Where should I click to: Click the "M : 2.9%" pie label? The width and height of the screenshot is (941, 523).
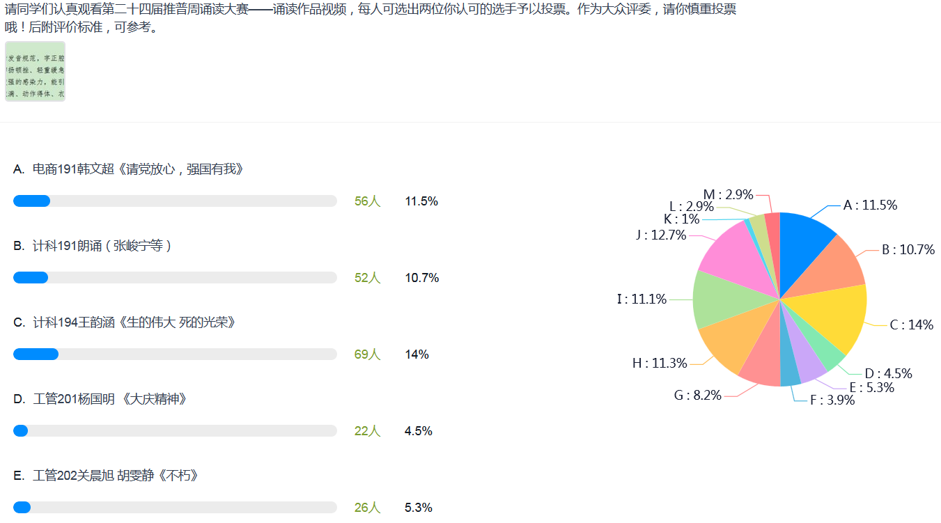tap(728, 195)
